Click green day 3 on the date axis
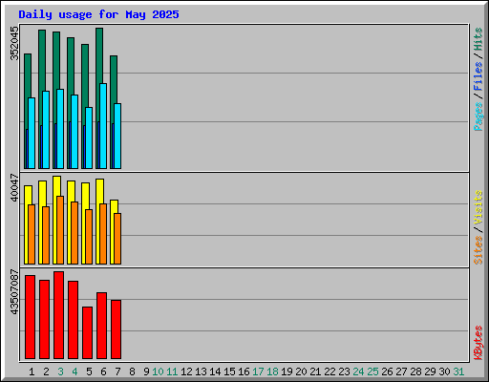The height and width of the screenshot is (382, 489). point(60,371)
